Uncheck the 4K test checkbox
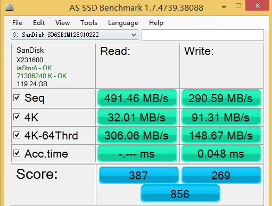This screenshot has height=206, width=272. [x=17, y=117]
